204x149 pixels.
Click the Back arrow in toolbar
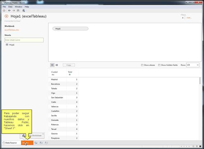9,10
